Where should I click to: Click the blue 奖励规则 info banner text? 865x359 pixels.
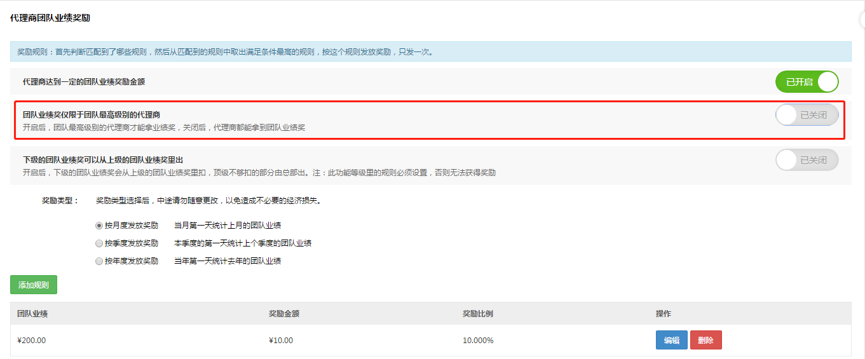(x=225, y=52)
